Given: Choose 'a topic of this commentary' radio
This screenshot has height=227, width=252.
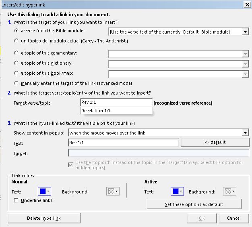Looking at the screenshot, I should pos(16,53).
